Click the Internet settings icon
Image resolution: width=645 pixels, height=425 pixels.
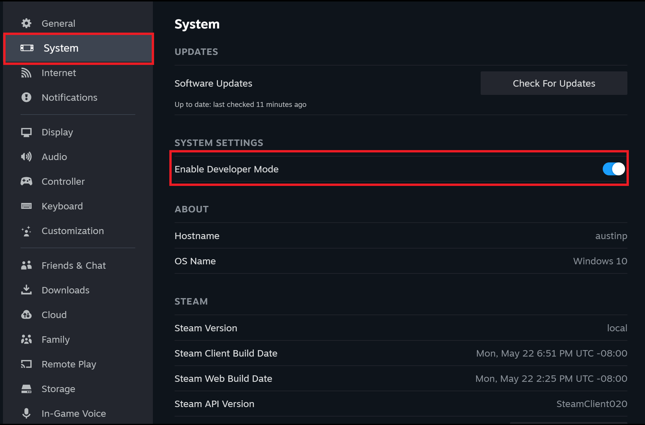[26, 73]
